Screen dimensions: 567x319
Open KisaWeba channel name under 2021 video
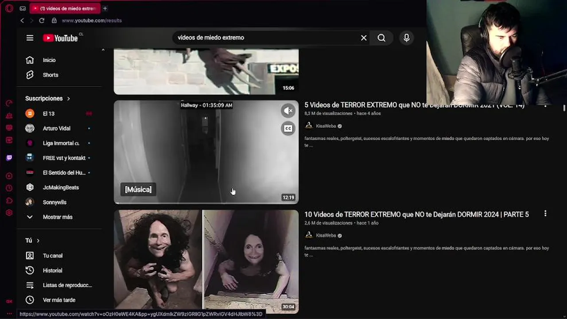pyautogui.click(x=326, y=126)
